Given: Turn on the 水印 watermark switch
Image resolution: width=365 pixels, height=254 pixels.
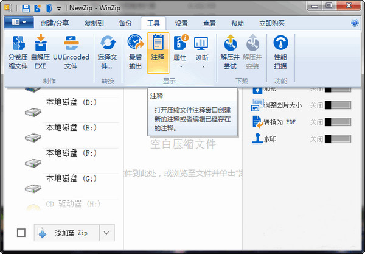Looking at the screenshot, I should [x=338, y=139].
